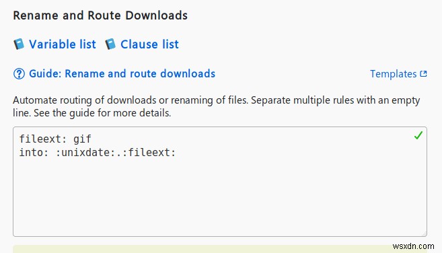The height and width of the screenshot is (253, 442).
Task: Click the trailing ':fileext:' token in into line
Action: click(x=152, y=153)
